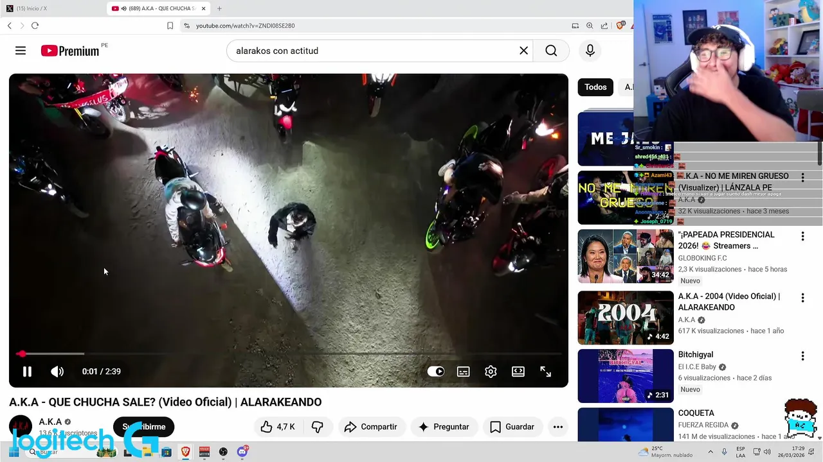
Task: Start voice search with the microphone
Action: [x=590, y=51]
